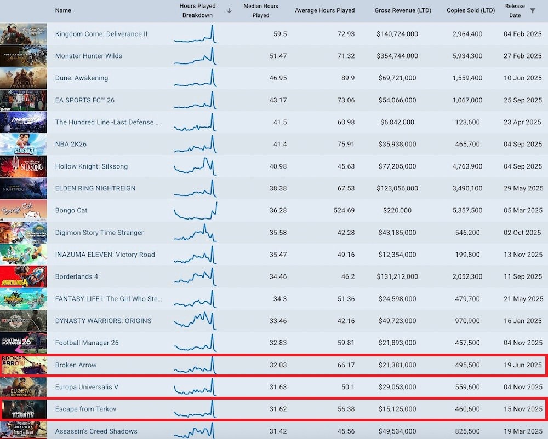Viewport: 548px width, 439px height.
Task: Select Silksong copies sold 4,763,900
Action: [467, 166]
